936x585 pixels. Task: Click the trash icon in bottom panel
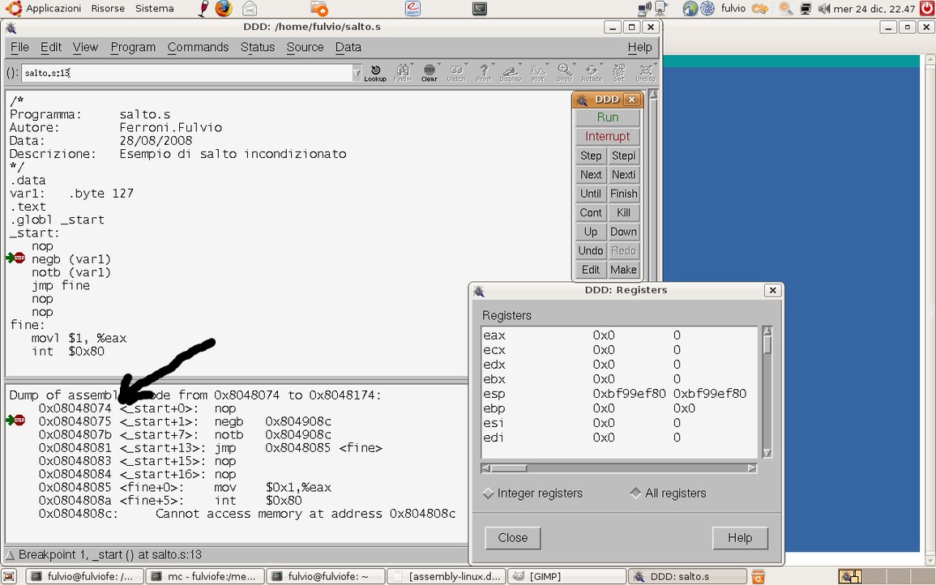[x=758, y=577]
